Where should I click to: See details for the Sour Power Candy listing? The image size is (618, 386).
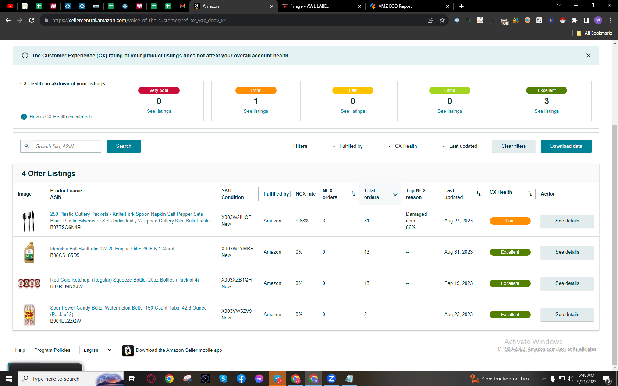567,315
